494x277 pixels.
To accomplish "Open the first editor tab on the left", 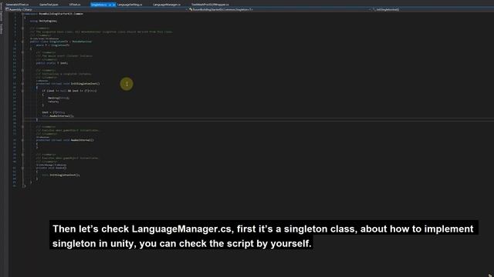I will coord(17,5).
